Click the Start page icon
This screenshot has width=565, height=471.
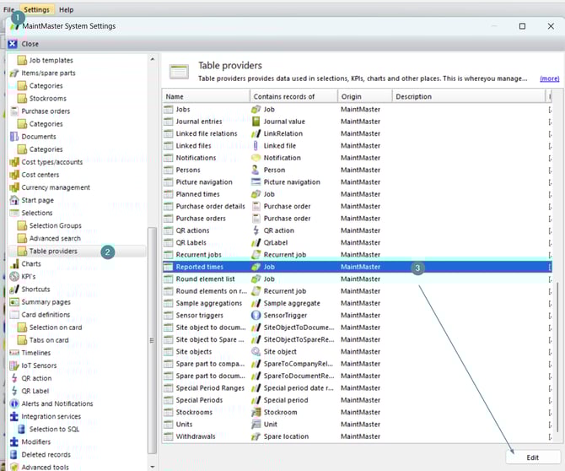tap(13, 200)
